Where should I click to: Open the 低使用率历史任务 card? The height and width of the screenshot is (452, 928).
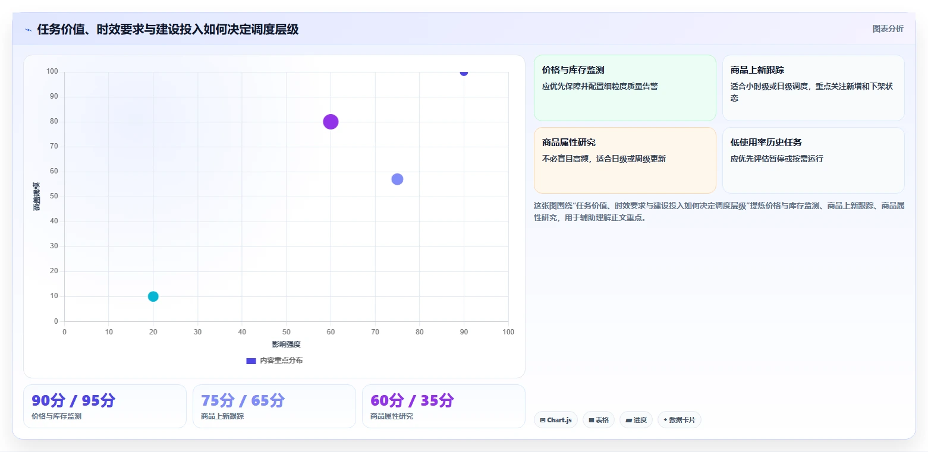click(813, 160)
